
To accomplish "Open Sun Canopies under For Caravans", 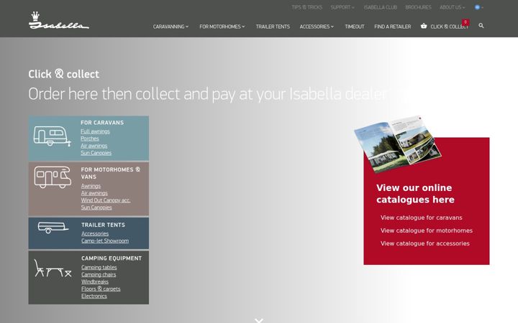I will (96, 153).
